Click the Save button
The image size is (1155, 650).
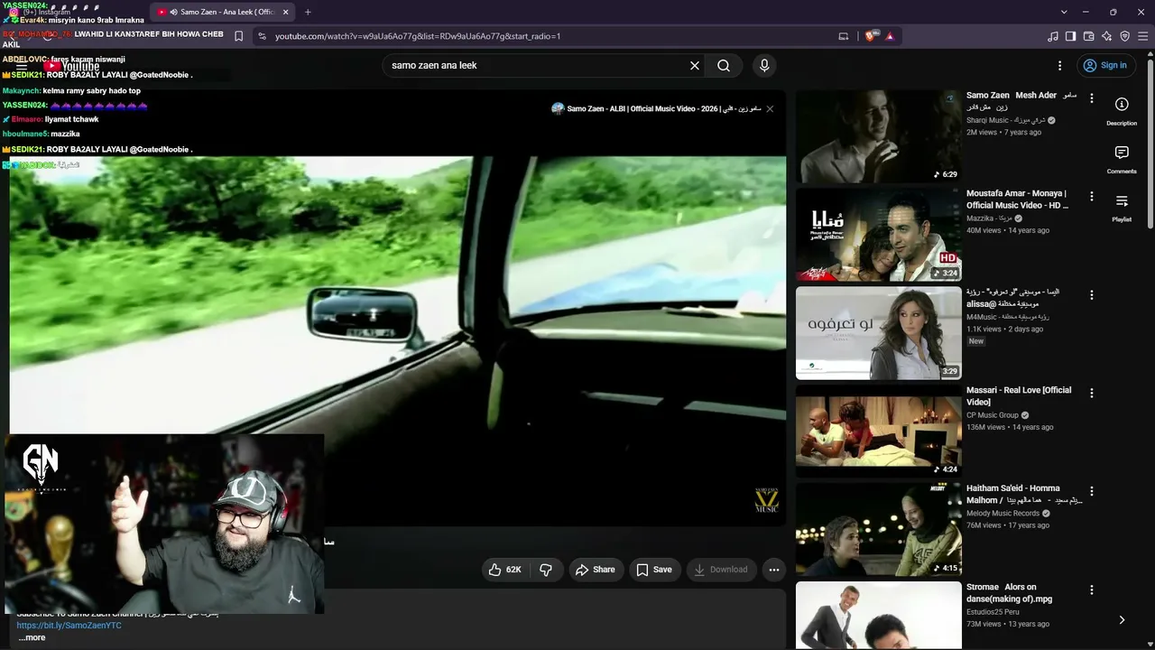(x=654, y=570)
